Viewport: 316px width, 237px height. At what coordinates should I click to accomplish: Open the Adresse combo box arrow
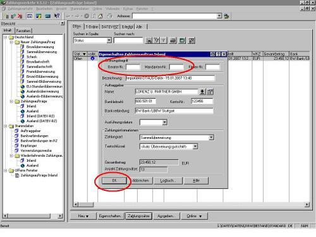219,16
